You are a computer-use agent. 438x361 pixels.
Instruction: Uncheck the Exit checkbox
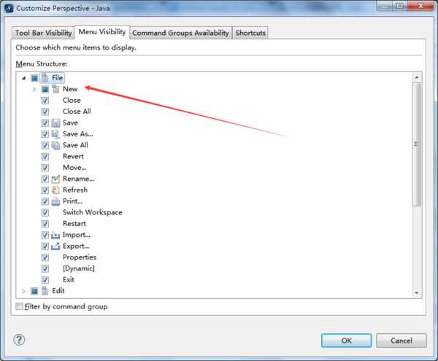[x=45, y=280]
